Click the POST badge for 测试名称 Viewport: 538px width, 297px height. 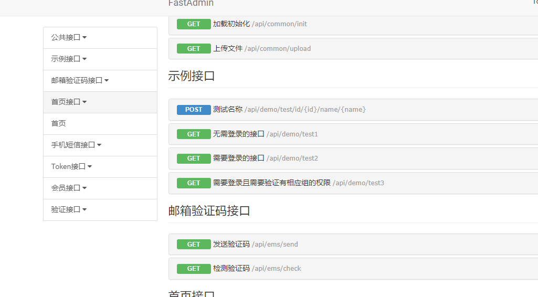click(194, 110)
